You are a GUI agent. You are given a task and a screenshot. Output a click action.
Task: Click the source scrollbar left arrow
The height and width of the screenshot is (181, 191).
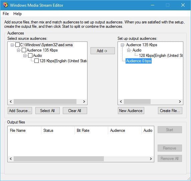click(x=11, y=101)
